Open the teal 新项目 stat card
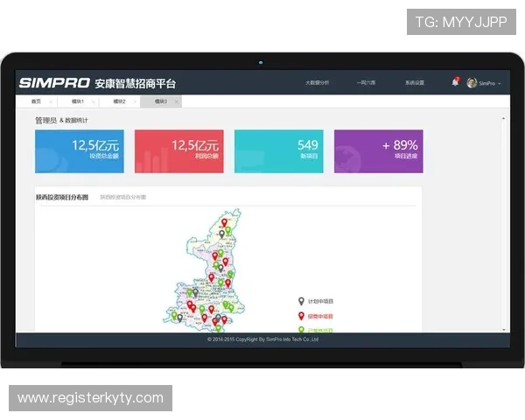The width and height of the screenshot is (525, 420). (279, 151)
